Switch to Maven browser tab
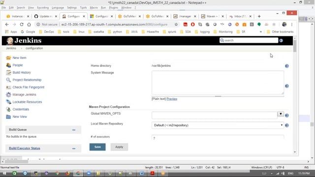The image size is (315, 177). click(x=212, y=16)
